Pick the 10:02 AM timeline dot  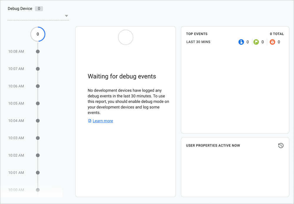38,155
